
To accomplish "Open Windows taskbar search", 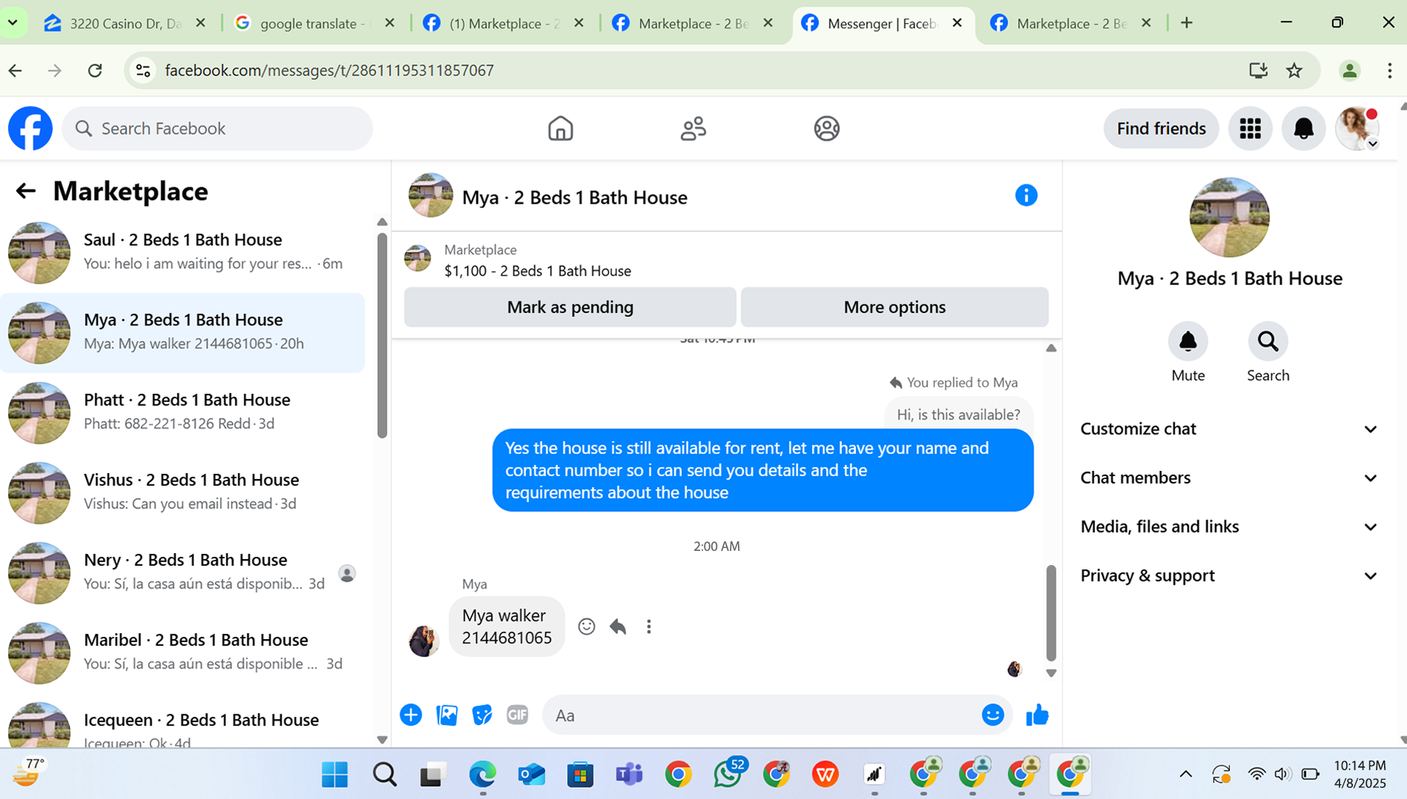I will coord(385,775).
